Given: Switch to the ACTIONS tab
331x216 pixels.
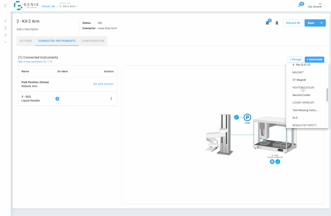Looking at the screenshot, I should [x=26, y=41].
